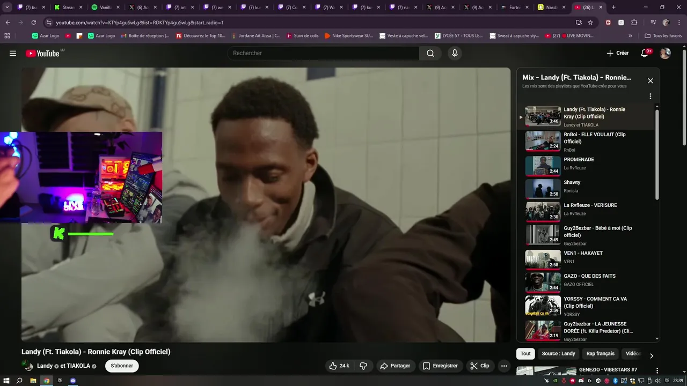
Task: Open the tab search dropdown arrow
Action: click(x=7, y=7)
